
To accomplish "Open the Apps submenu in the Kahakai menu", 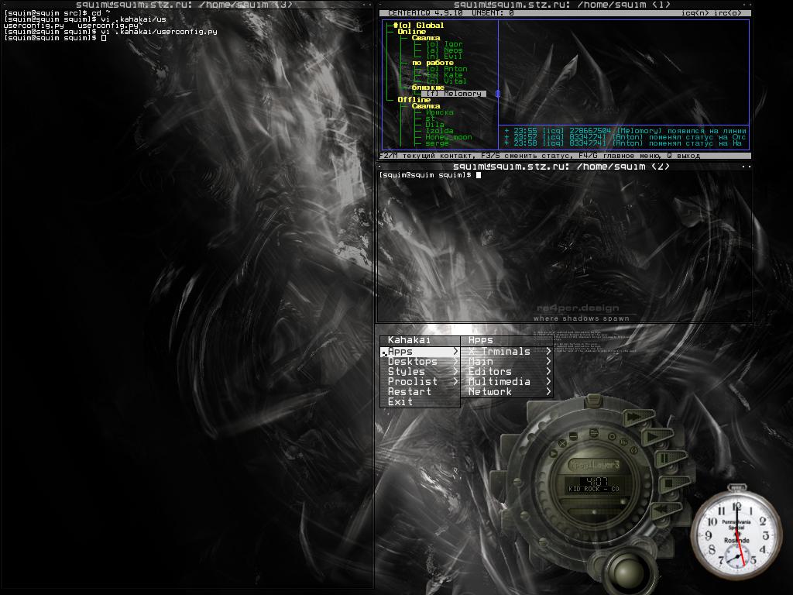I will point(420,351).
